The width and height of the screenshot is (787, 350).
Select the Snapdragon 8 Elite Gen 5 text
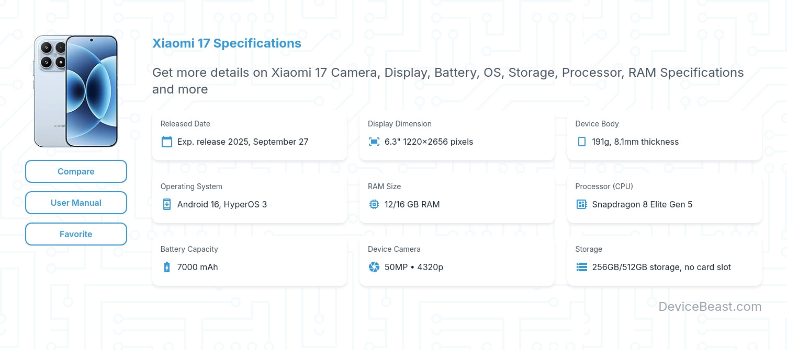(x=643, y=204)
